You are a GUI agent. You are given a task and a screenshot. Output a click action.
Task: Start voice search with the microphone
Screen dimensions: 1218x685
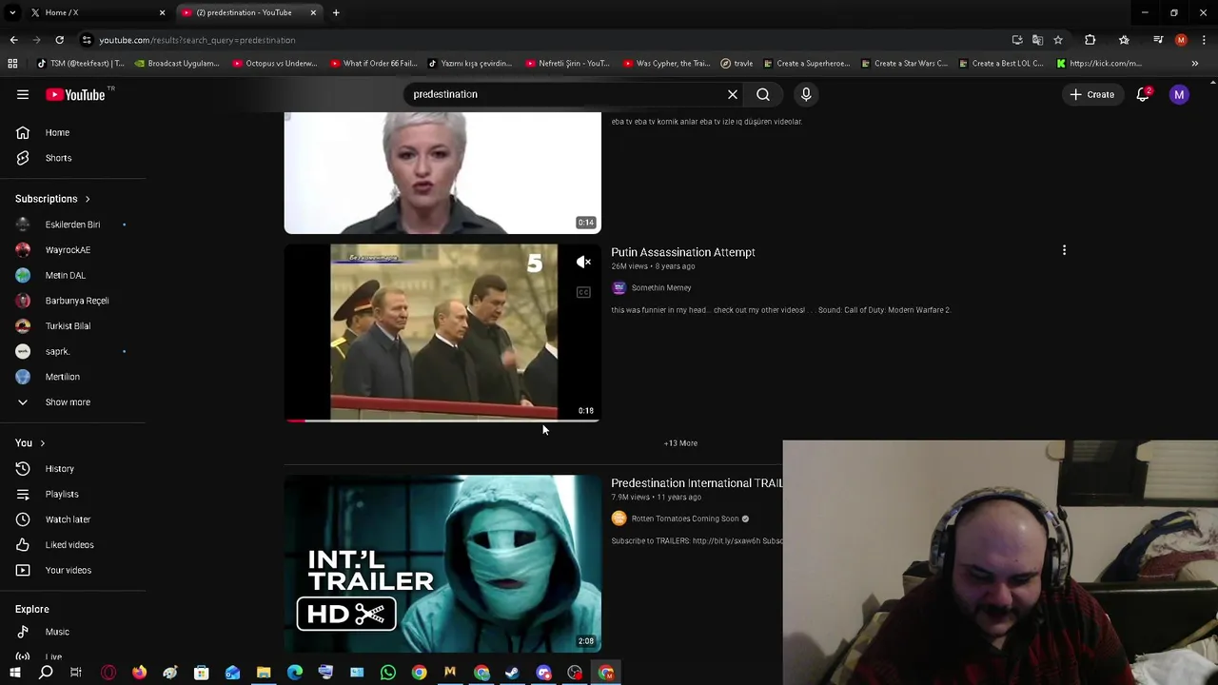tap(806, 94)
